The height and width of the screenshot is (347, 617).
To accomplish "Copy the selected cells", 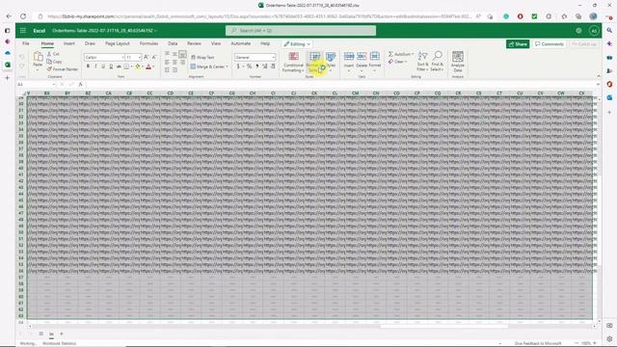I will pos(54,62).
